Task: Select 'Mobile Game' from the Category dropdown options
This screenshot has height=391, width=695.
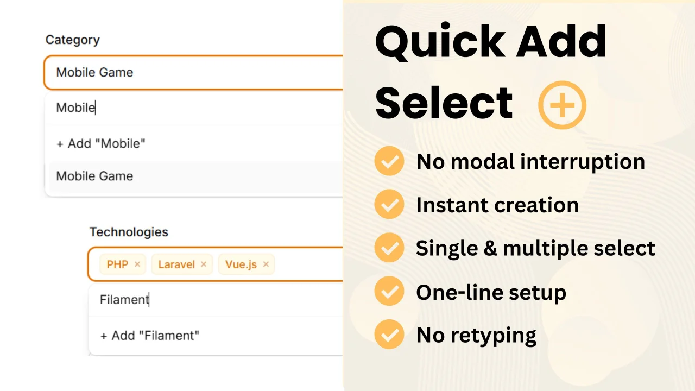Action: tap(94, 176)
